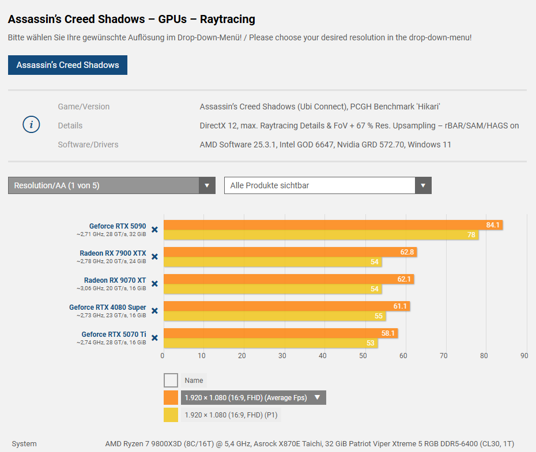Remove Geforce RTX 5070 Ti with its X icon
Viewport: 536px width, 452px height.
[154, 337]
